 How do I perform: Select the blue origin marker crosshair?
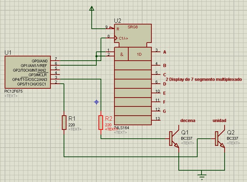coord(96,102)
